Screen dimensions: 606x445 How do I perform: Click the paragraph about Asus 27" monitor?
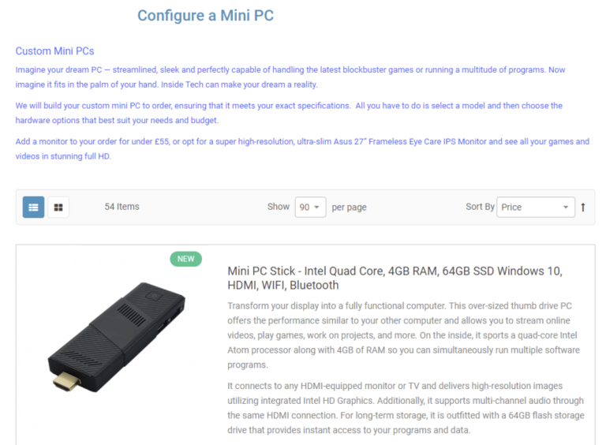click(x=302, y=148)
